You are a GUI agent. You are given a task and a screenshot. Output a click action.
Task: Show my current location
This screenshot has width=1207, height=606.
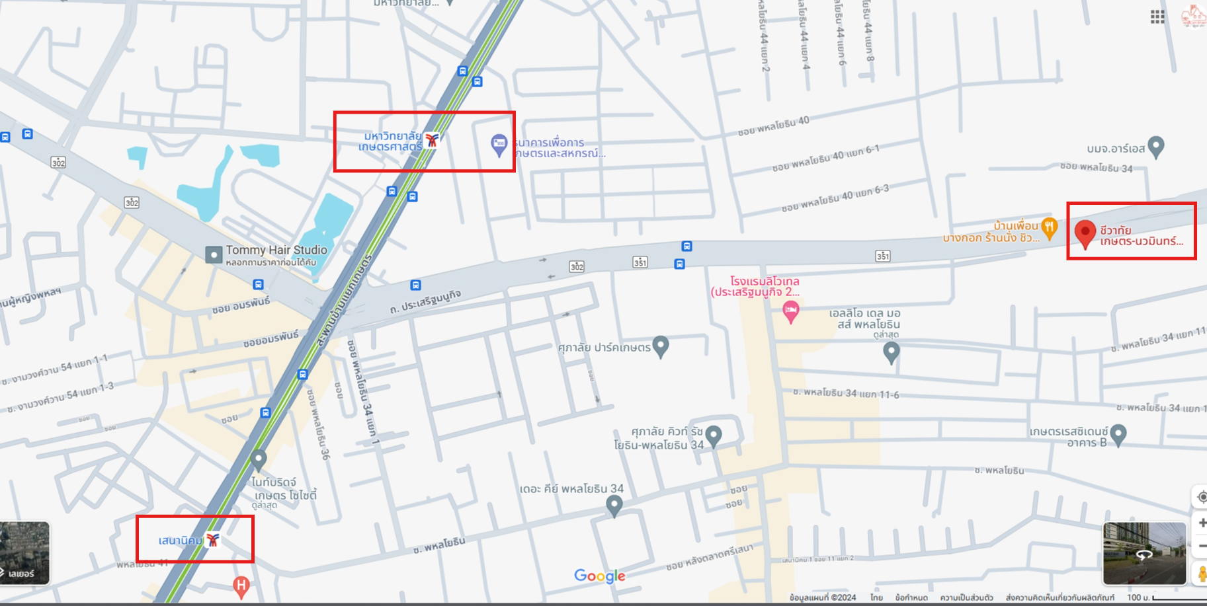[1201, 497]
